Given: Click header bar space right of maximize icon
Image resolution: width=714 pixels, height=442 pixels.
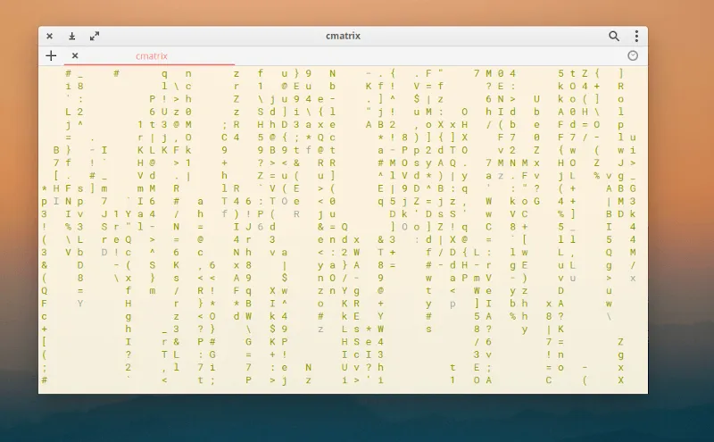Looking at the screenshot, I should point(178,37).
